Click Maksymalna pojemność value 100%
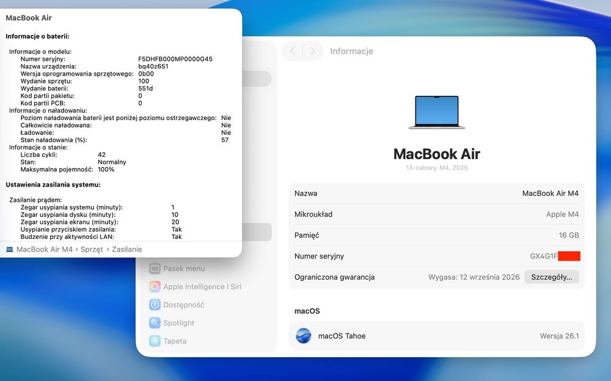Viewport: 611px width, 381px height. pyautogui.click(x=106, y=169)
